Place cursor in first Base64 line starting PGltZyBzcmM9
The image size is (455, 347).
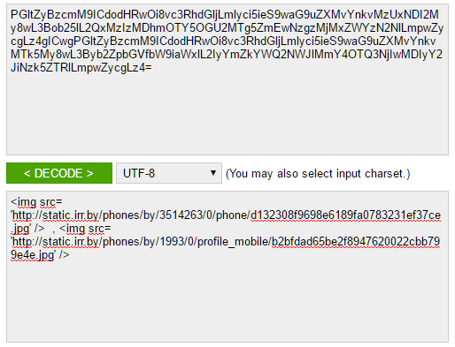coord(225,14)
